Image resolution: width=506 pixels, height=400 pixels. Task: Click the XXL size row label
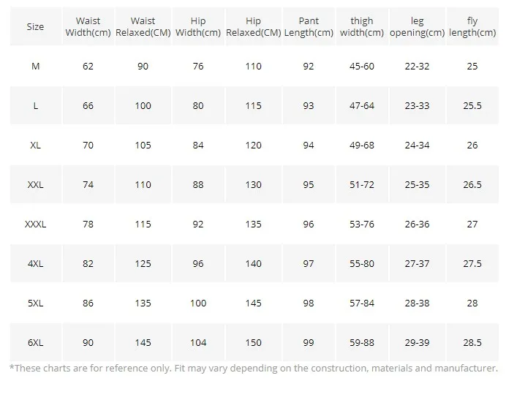pyautogui.click(x=35, y=185)
